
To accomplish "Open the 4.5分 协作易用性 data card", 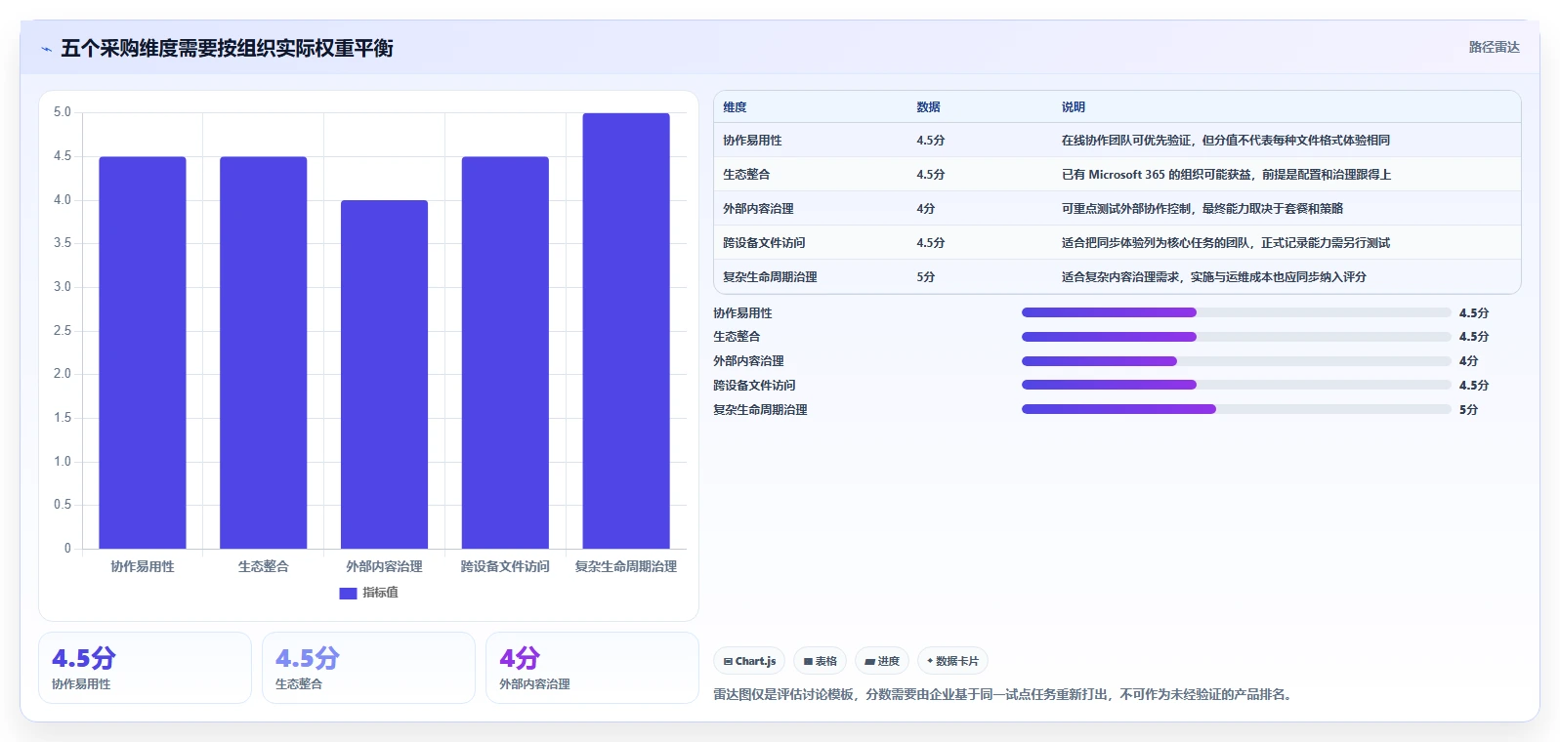I will coord(145,668).
